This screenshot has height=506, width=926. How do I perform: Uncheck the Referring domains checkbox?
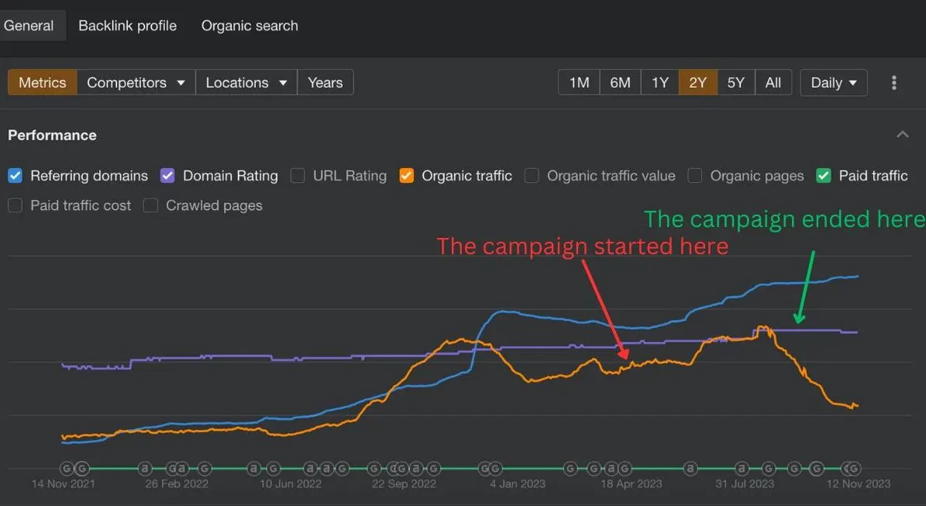(x=15, y=175)
